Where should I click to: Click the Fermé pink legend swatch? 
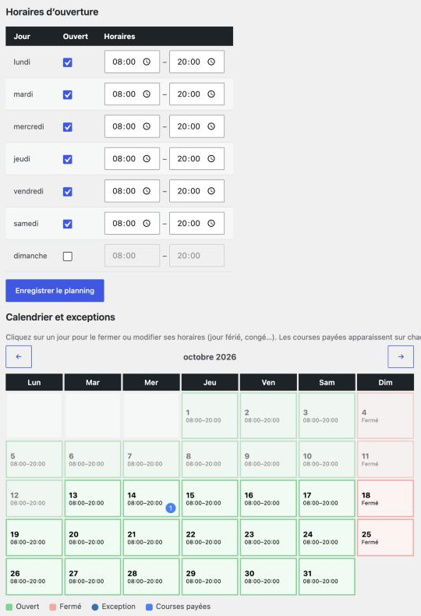point(53,607)
